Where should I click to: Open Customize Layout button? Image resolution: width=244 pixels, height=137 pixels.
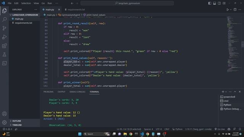click(224, 3)
